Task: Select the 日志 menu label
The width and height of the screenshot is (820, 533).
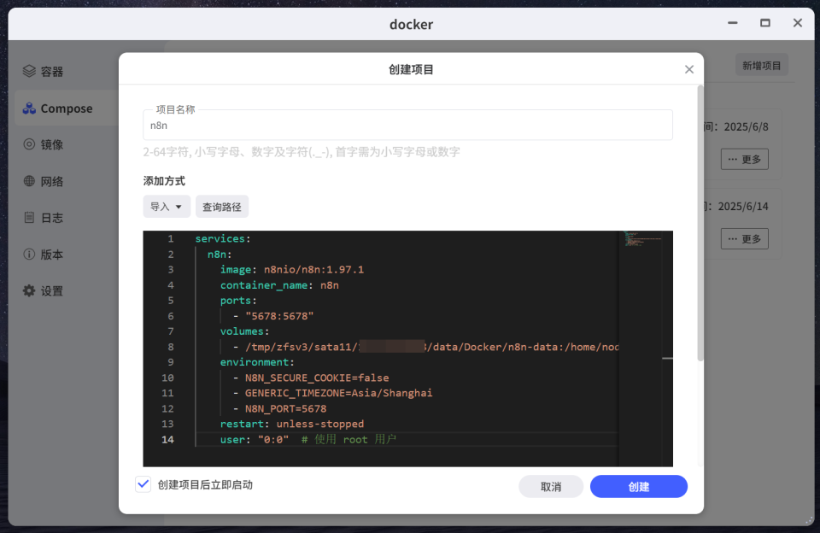Action: coord(52,218)
